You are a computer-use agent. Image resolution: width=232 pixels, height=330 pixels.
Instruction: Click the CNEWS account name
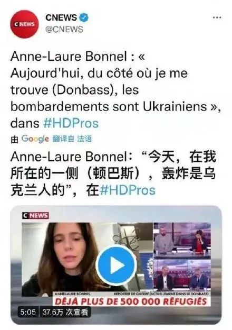point(61,17)
